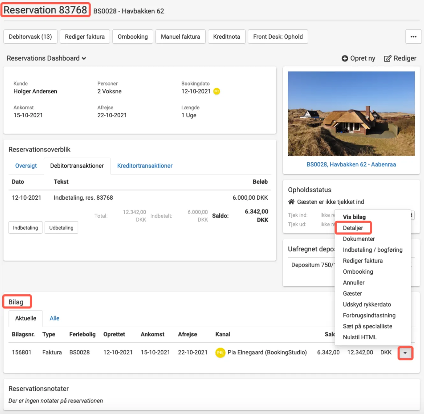Click the house icon in Opholdsstatus
The height and width of the screenshot is (414, 424).
291,202
